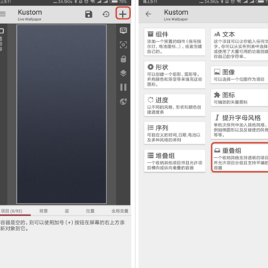
Task: Pause preview with the pause icon
Action: 124,87
